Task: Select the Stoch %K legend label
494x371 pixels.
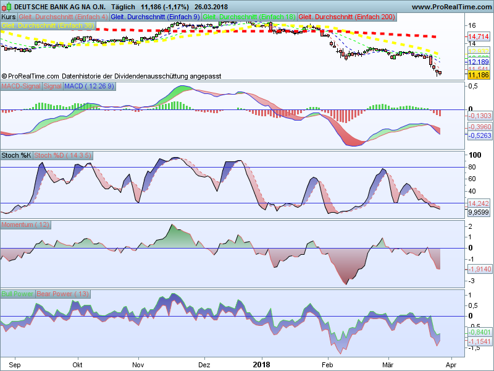Action: tap(16, 156)
